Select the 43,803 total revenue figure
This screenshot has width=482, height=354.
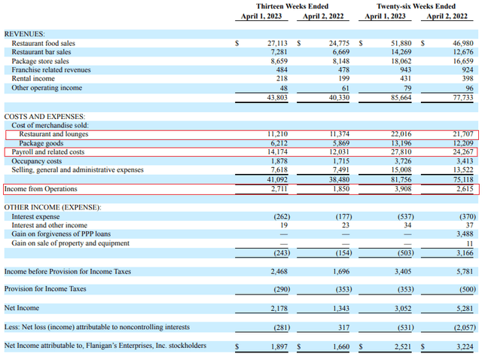[x=277, y=97]
